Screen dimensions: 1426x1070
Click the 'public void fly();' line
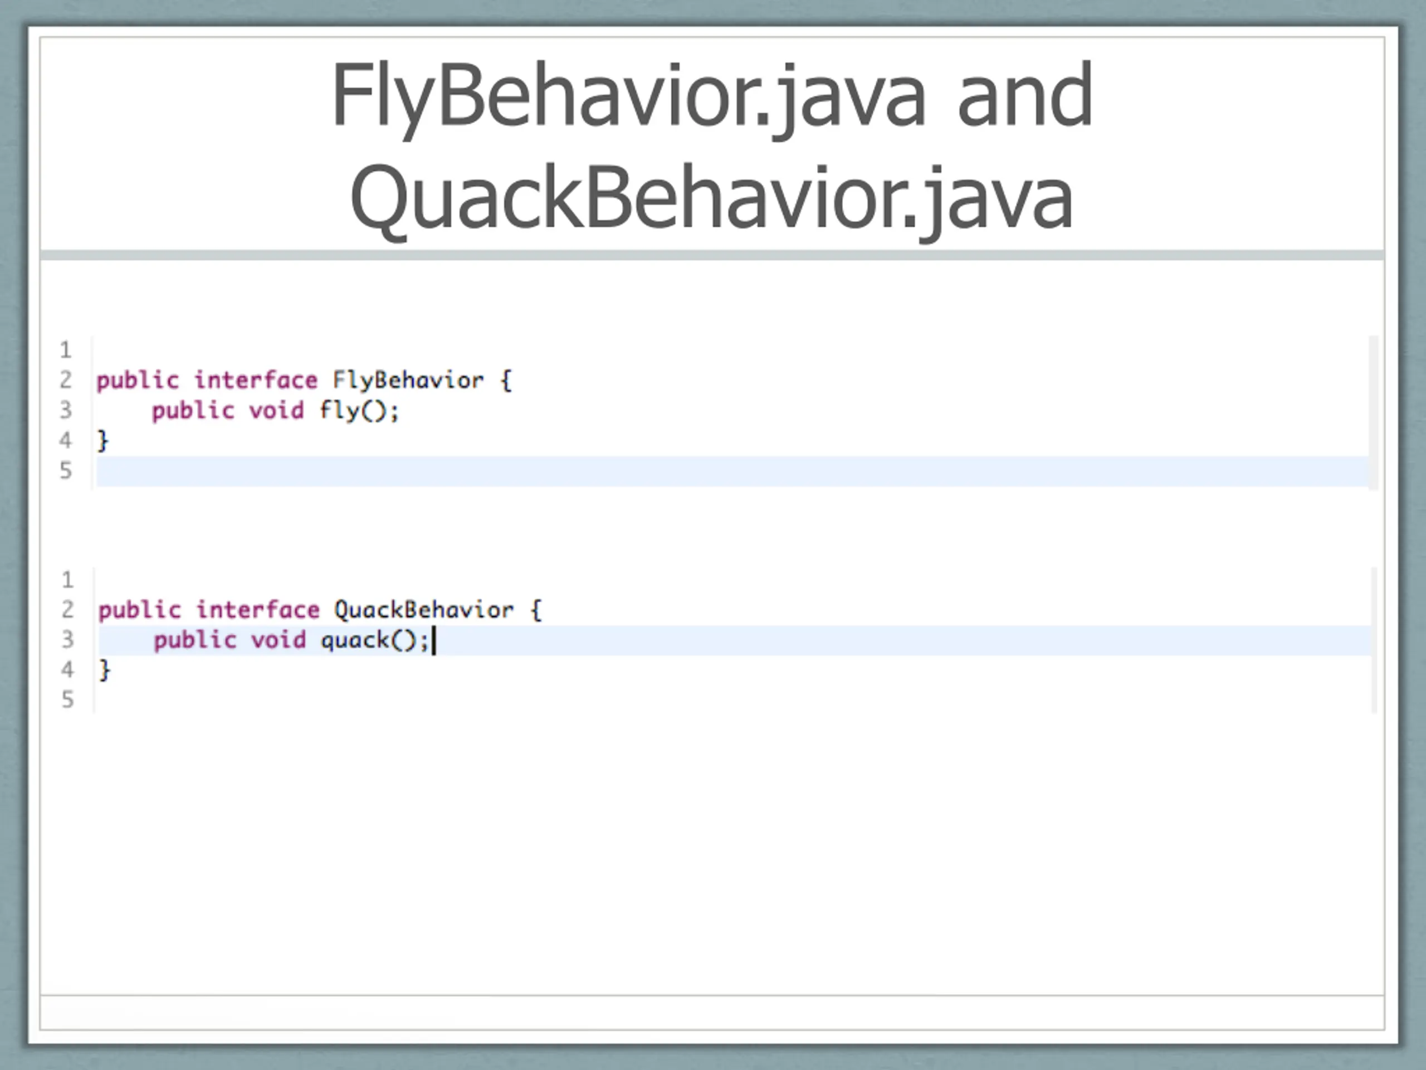pyautogui.click(x=276, y=411)
